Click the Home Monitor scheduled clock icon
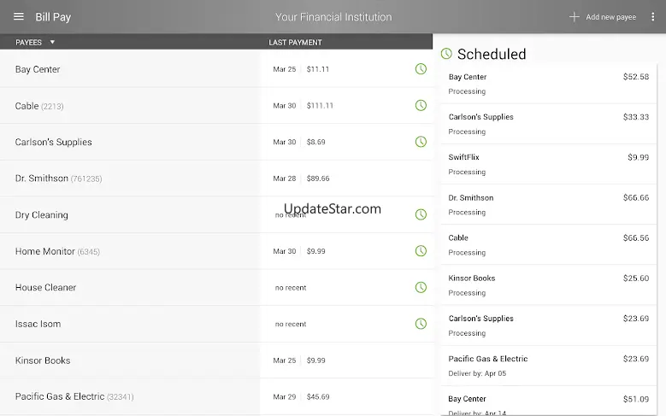 tap(421, 251)
